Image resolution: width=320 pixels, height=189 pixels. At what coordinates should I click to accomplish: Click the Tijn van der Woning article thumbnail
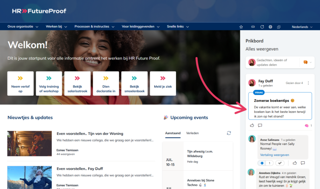pyautogui.click(x=30, y=144)
